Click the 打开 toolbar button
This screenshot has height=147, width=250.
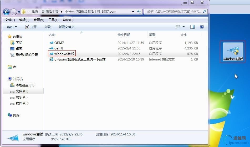click(x=31, y=27)
